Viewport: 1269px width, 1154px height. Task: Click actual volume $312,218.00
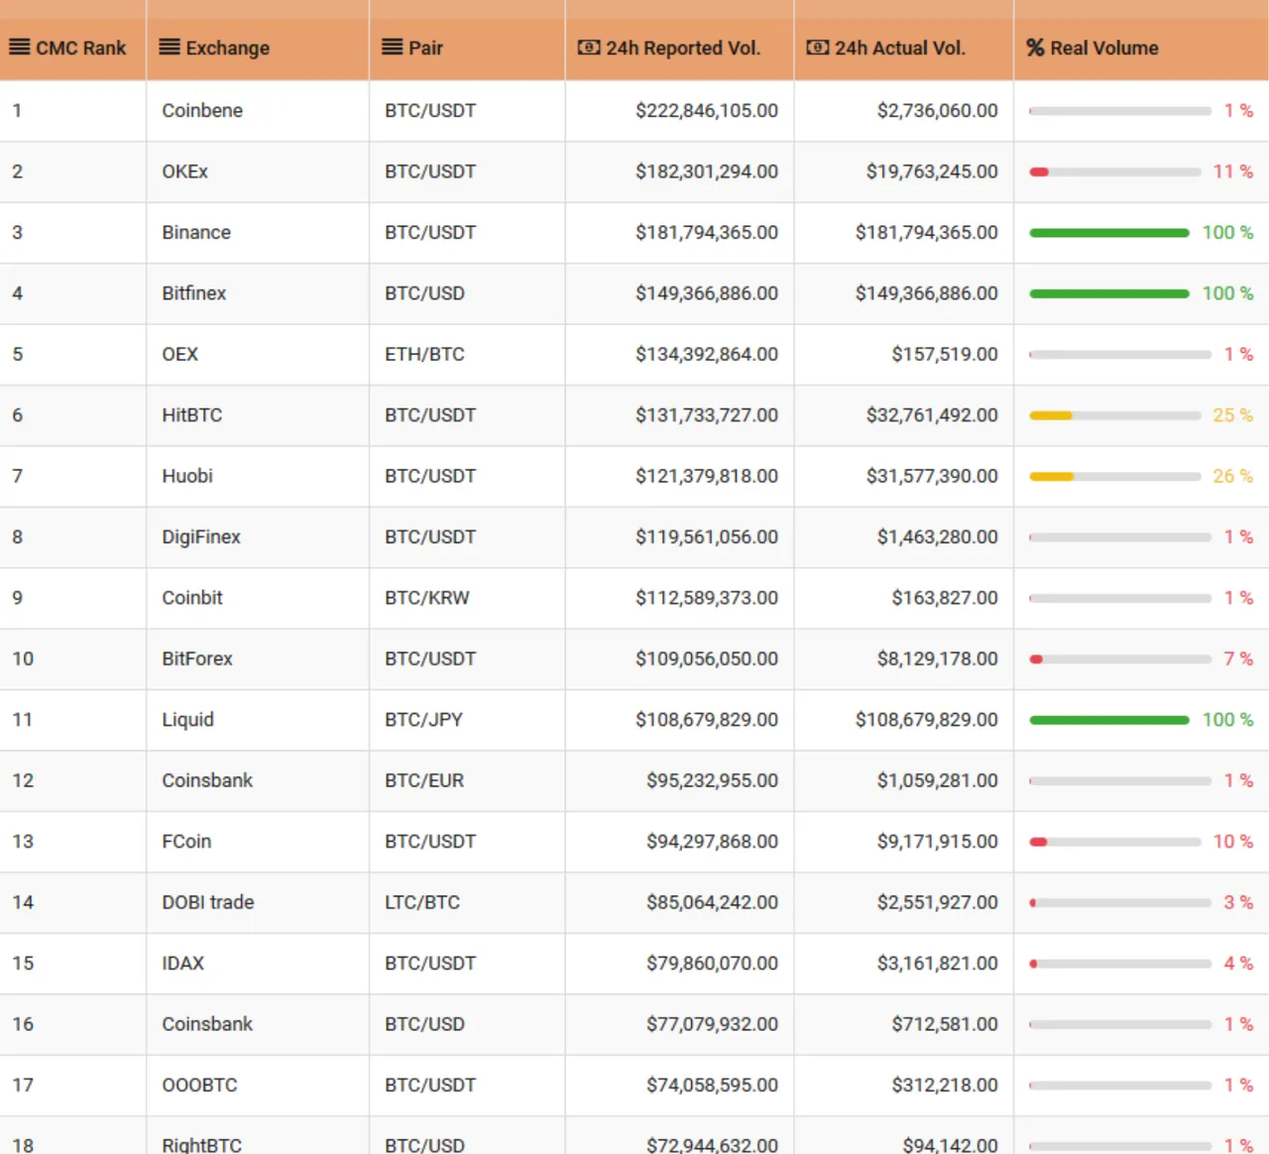pos(945,1085)
